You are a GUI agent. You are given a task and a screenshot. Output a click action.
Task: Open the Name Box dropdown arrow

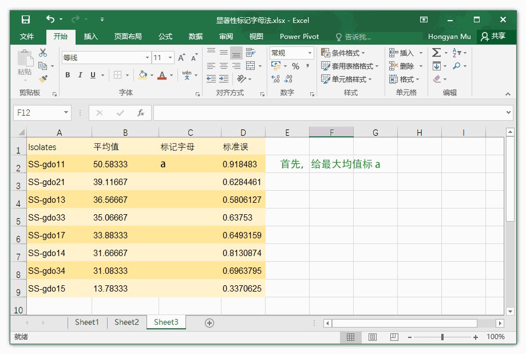pos(66,113)
